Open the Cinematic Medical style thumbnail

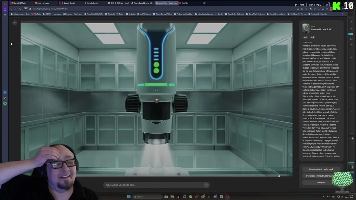(x=306, y=28)
